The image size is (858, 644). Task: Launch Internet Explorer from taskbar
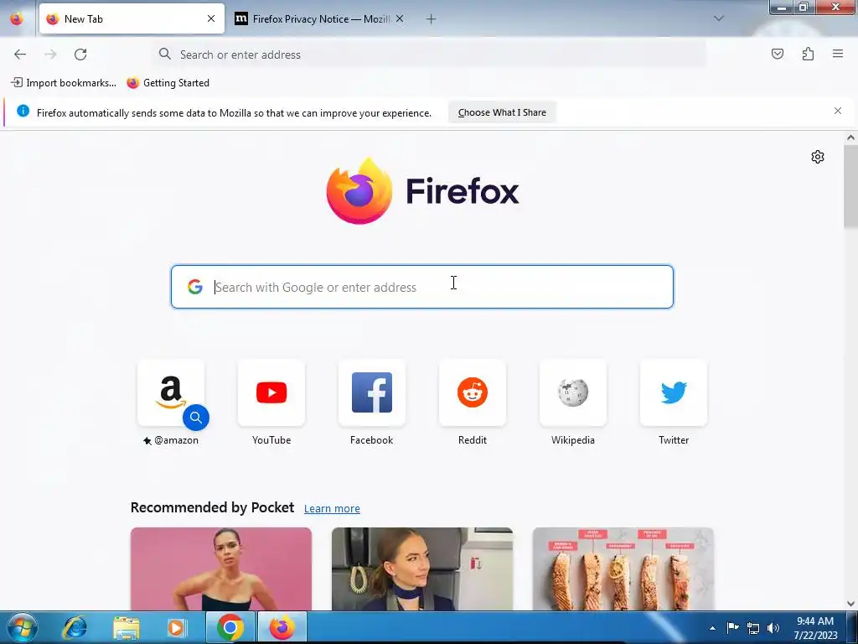pyautogui.click(x=75, y=627)
